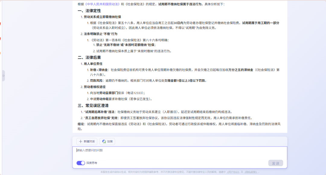Open the 《隐私政策》 link in footer
The width and height of the screenshot is (326, 175).
point(251,172)
